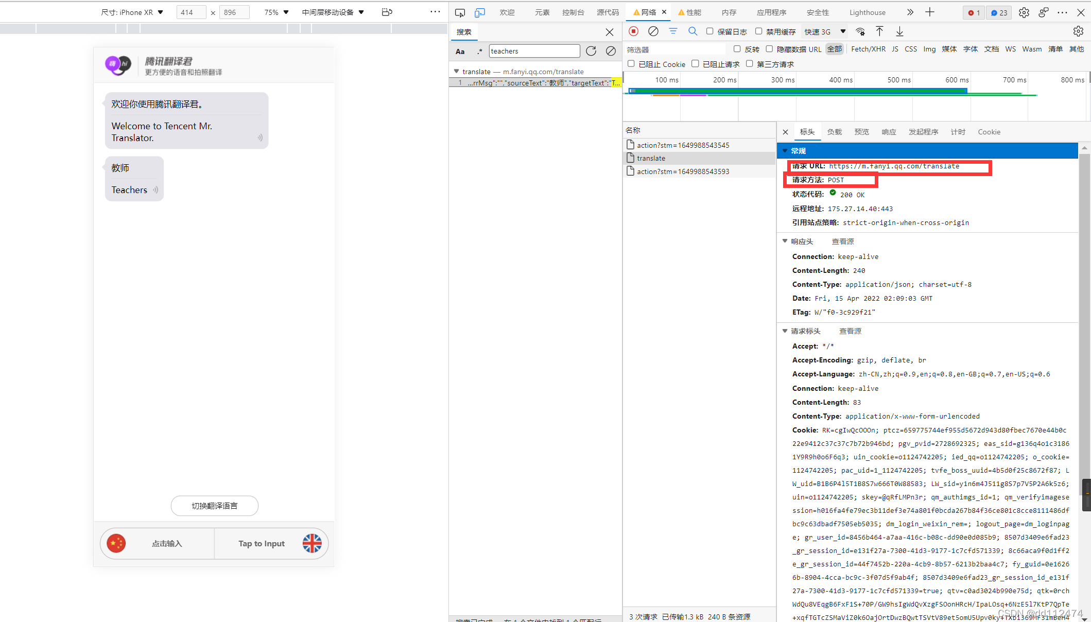The image size is (1091, 622).
Task: Click the network filter input field
Action: [676, 49]
